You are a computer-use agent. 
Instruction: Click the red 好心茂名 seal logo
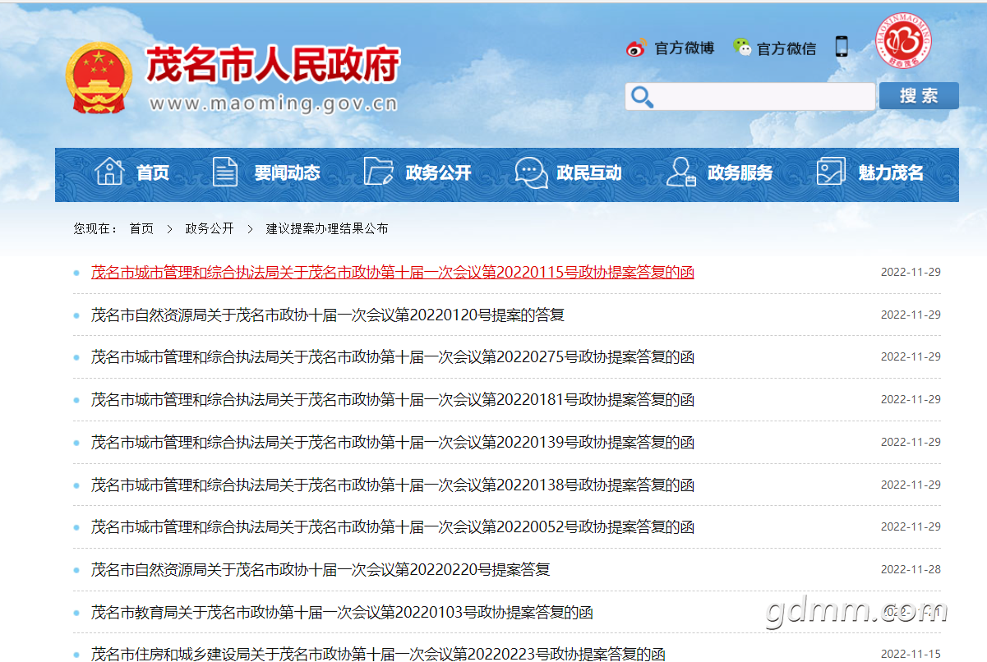(x=903, y=39)
